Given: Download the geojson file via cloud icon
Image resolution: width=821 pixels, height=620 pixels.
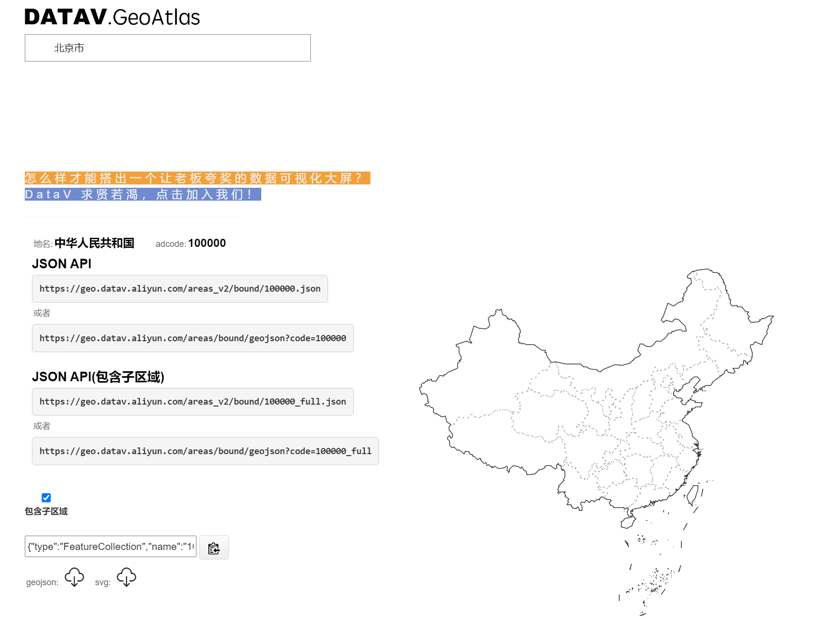Looking at the screenshot, I should pos(74,577).
